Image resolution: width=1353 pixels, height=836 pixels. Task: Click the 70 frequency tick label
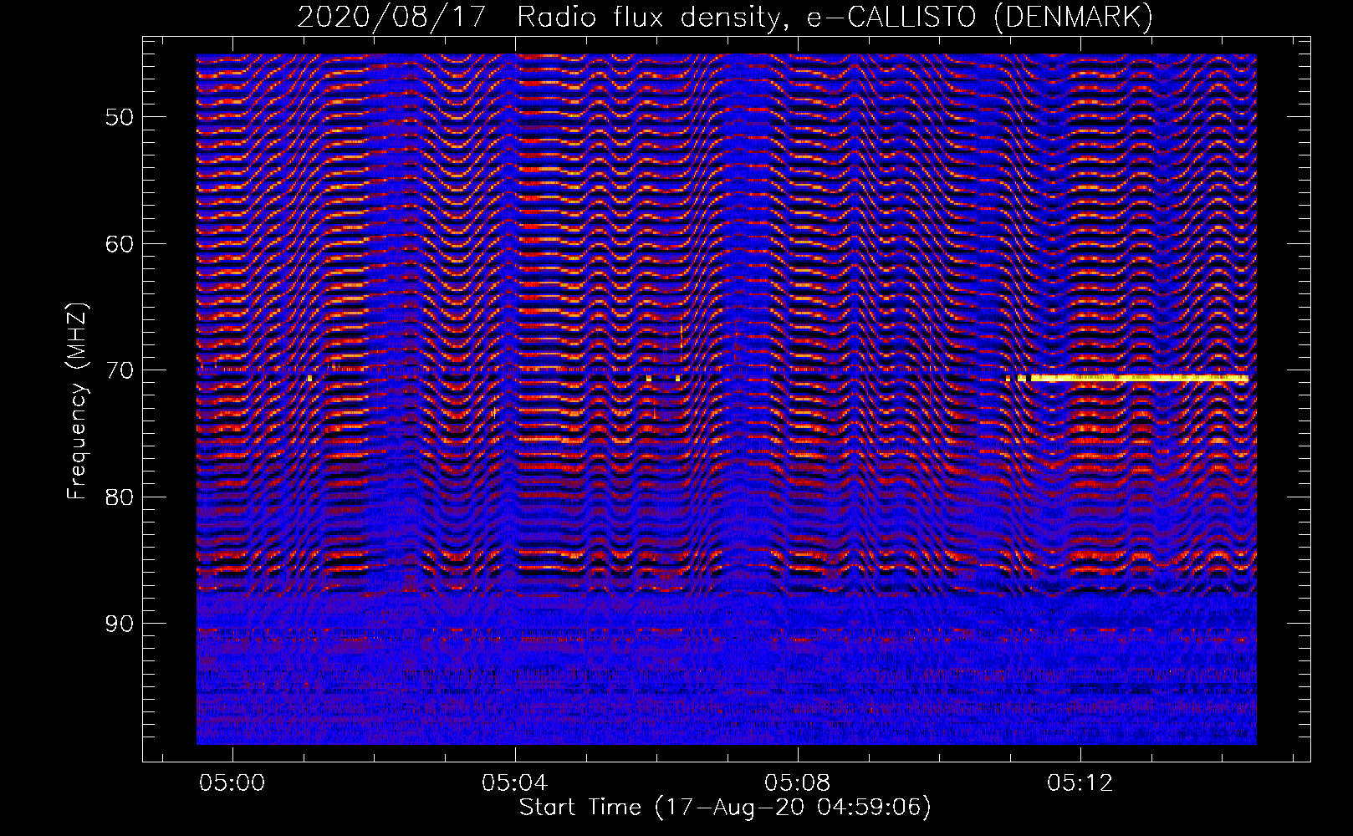[x=120, y=370]
